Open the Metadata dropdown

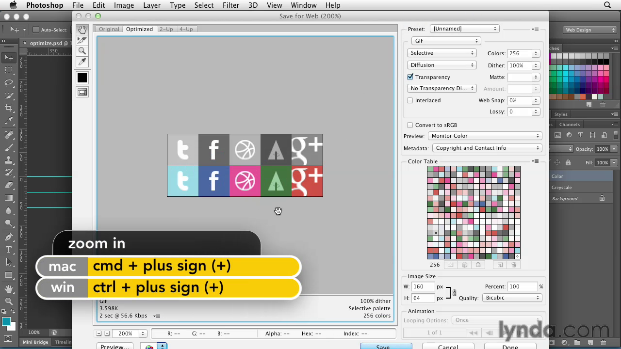click(x=487, y=148)
